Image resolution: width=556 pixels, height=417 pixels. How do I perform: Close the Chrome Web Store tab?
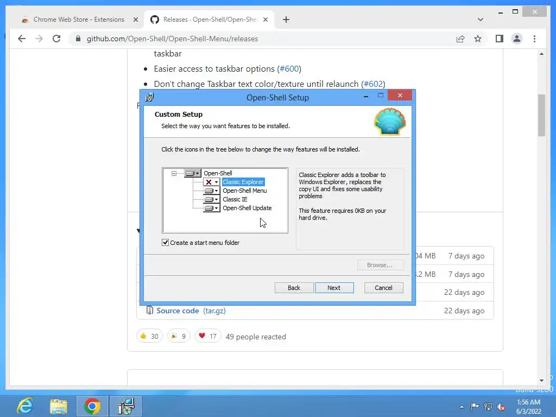[135, 20]
